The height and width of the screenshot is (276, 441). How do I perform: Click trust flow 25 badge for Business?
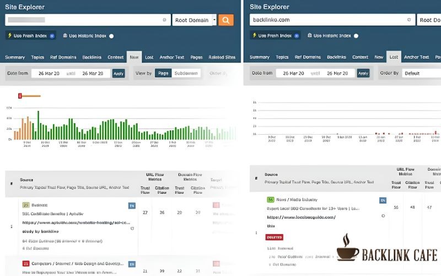click(26, 205)
